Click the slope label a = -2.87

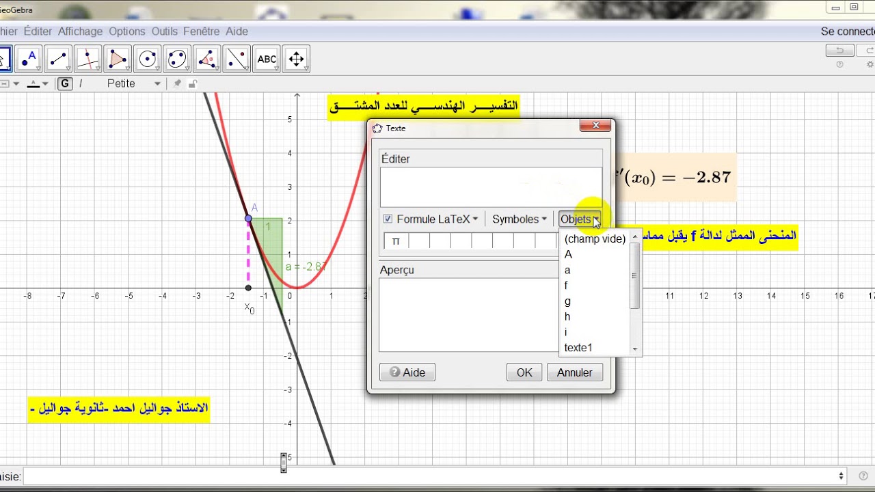tap(306, 267)
